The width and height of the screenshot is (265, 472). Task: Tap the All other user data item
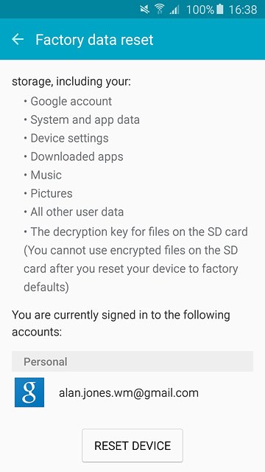(x=74, y=212)
